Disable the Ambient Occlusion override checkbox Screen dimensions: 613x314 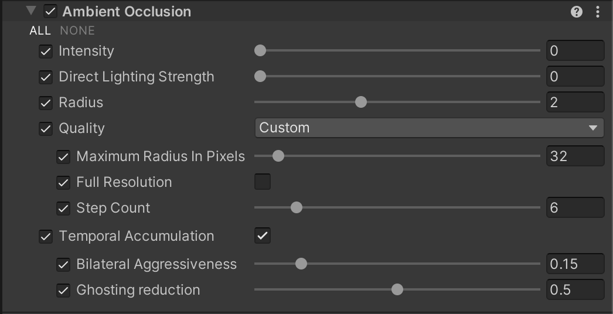(x=50, y=11)
